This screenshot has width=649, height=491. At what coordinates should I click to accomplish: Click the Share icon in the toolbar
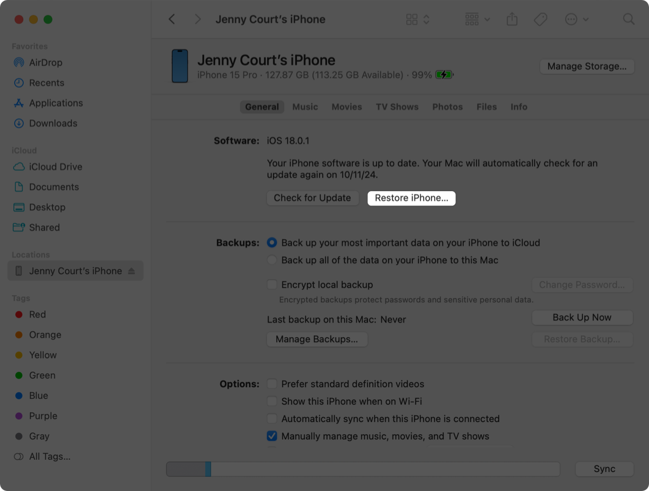[x=512, y=20]
